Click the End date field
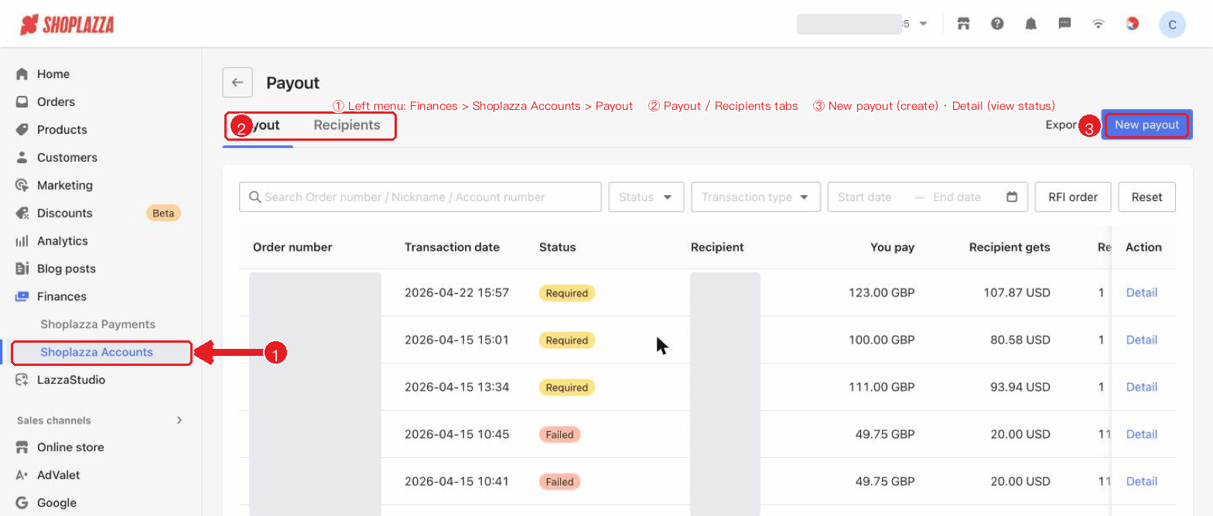 click(957, 197)
